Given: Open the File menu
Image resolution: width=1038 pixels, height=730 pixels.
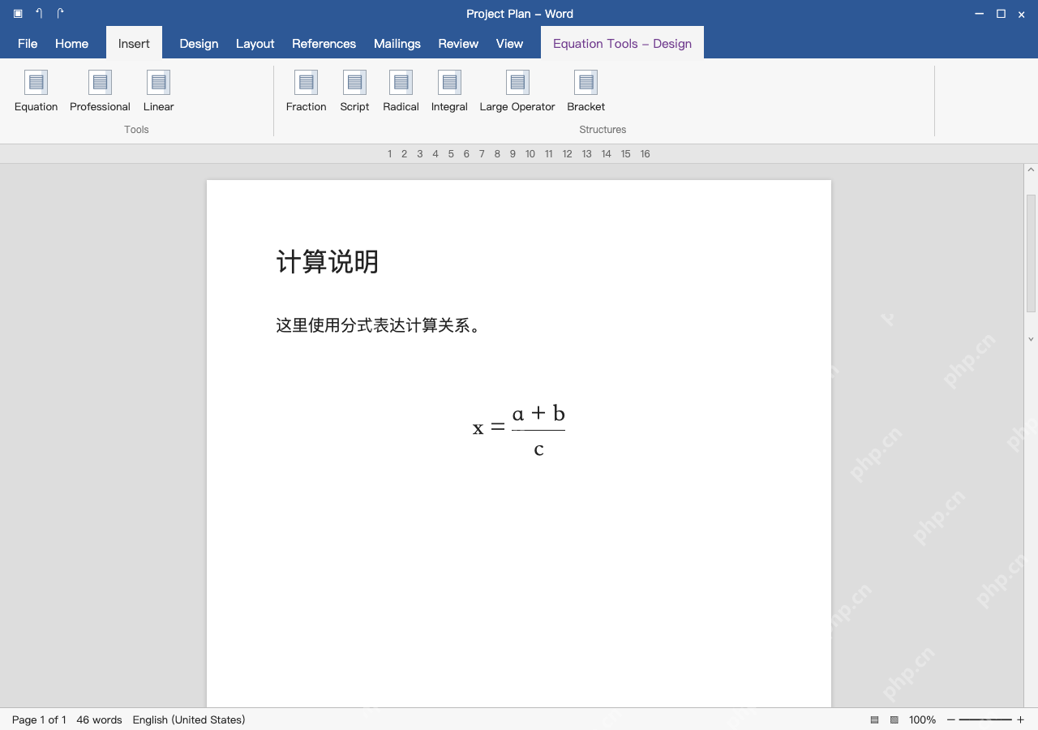Looking at the screenshot, I should (x=28, y=44).
